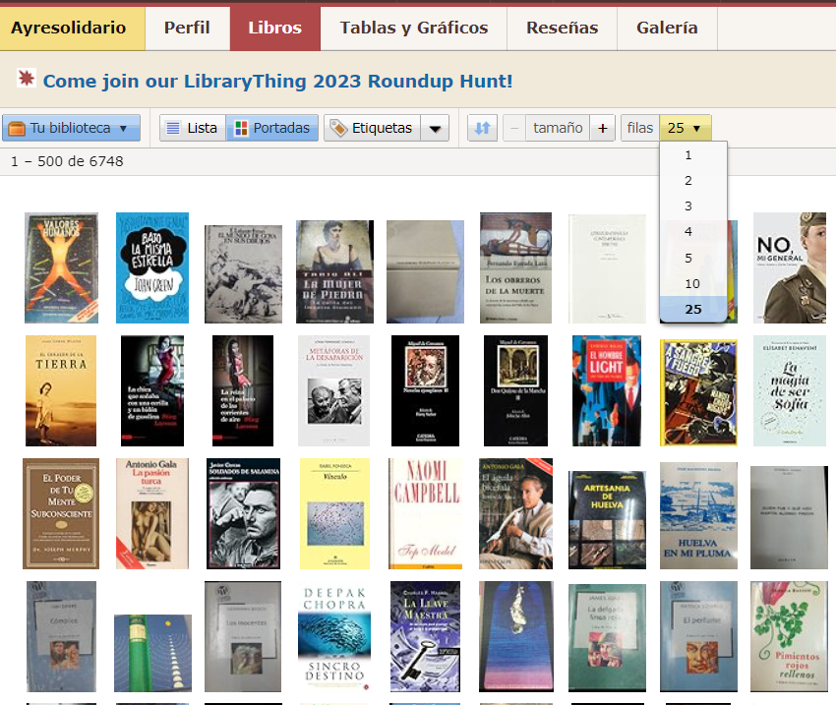Image resolution: width=836 pixels, height=705 pixels.
Task: Switch to Portadas cover view
Action: [x=271, y=128]
